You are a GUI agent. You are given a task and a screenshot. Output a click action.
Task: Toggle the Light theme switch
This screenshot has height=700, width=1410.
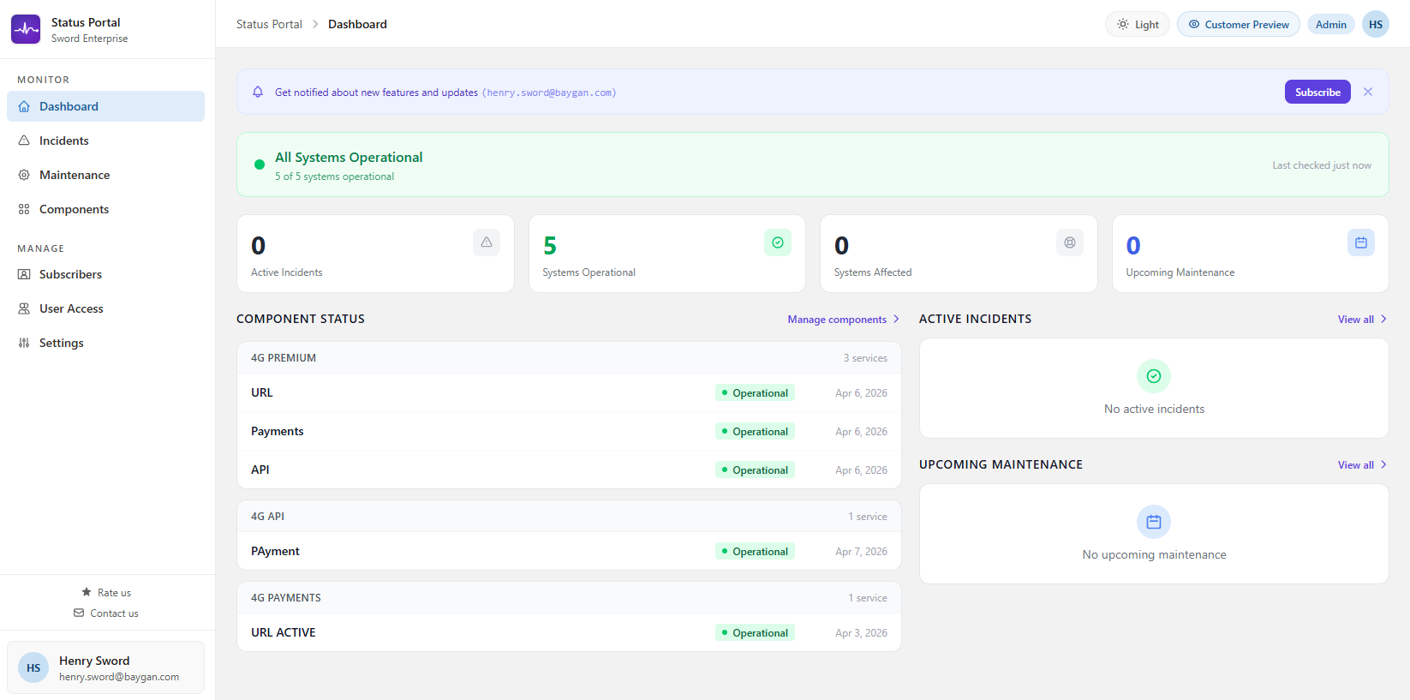(1138, 24)
